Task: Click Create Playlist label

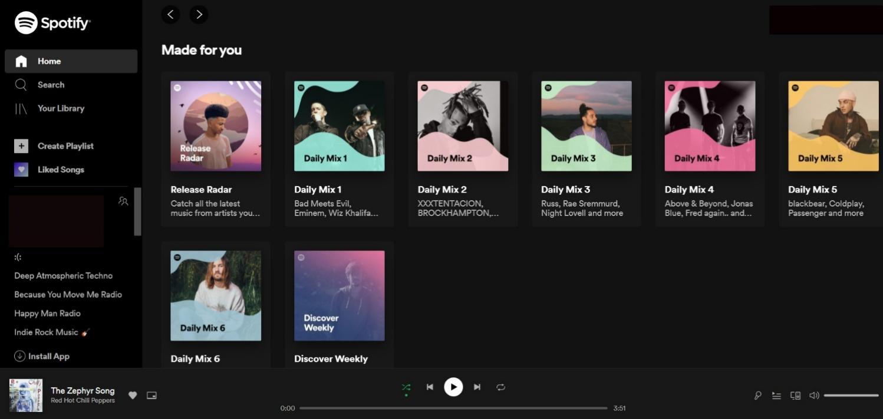Action: [x=65, y=146]
